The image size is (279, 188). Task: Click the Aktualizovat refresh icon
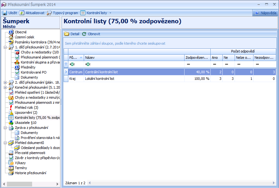(x=22, y=13)
